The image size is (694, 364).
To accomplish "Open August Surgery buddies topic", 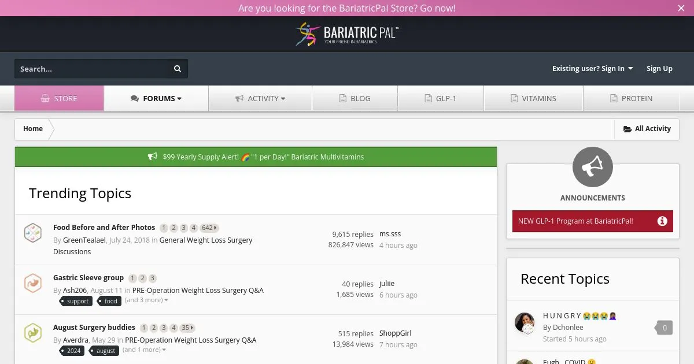I will click(x=94, y=328).
